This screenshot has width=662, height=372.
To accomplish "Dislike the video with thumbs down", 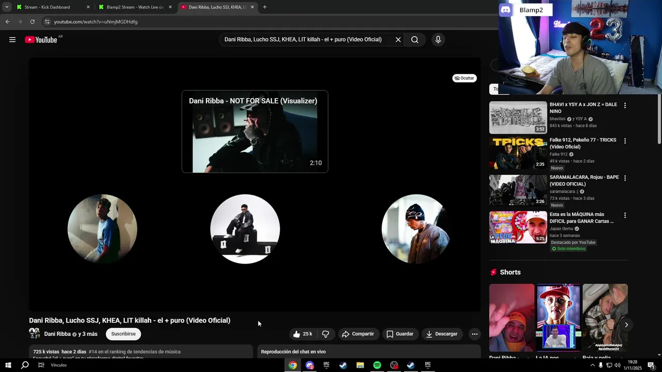I will click(x=325, y=334).
